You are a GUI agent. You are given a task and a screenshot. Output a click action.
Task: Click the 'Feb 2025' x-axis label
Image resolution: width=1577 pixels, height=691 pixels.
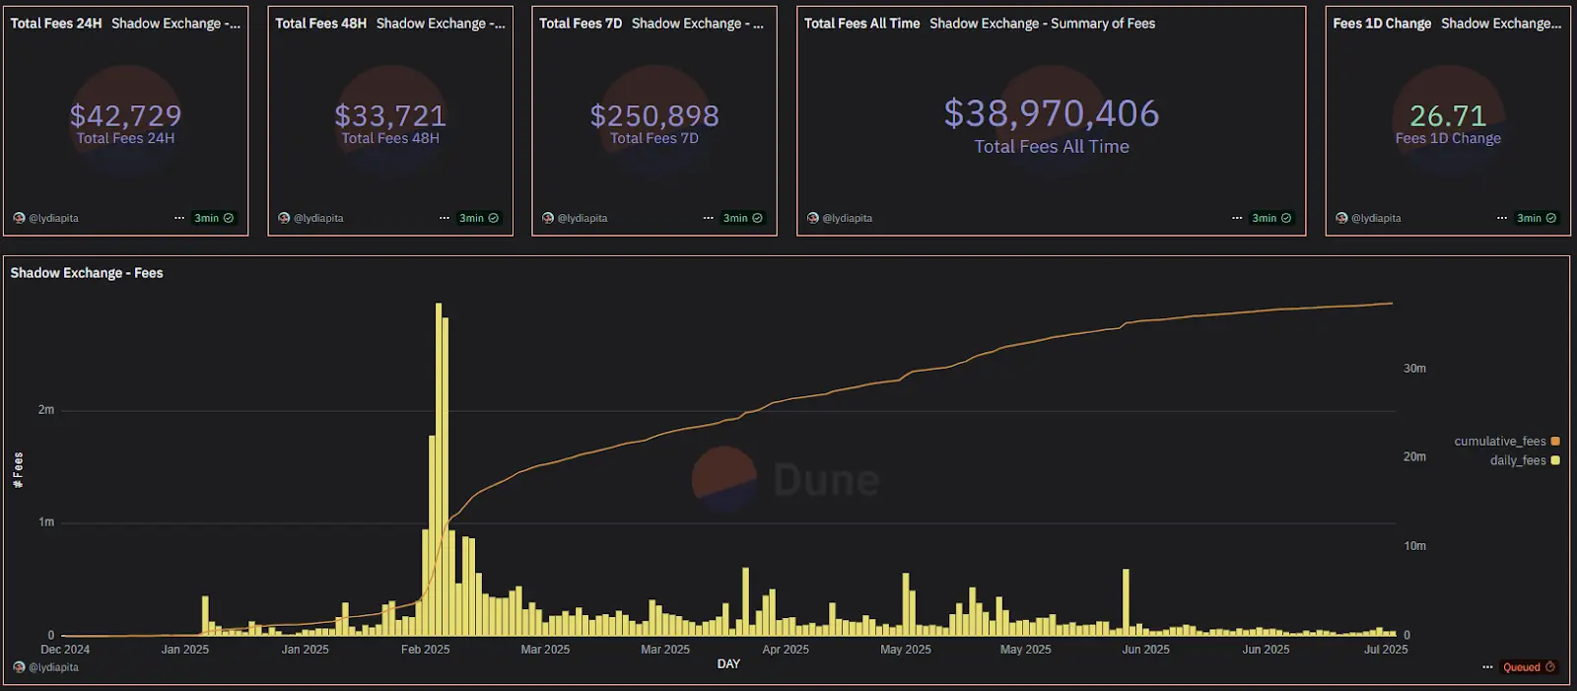pyautogui.click(x=426, y=650)
